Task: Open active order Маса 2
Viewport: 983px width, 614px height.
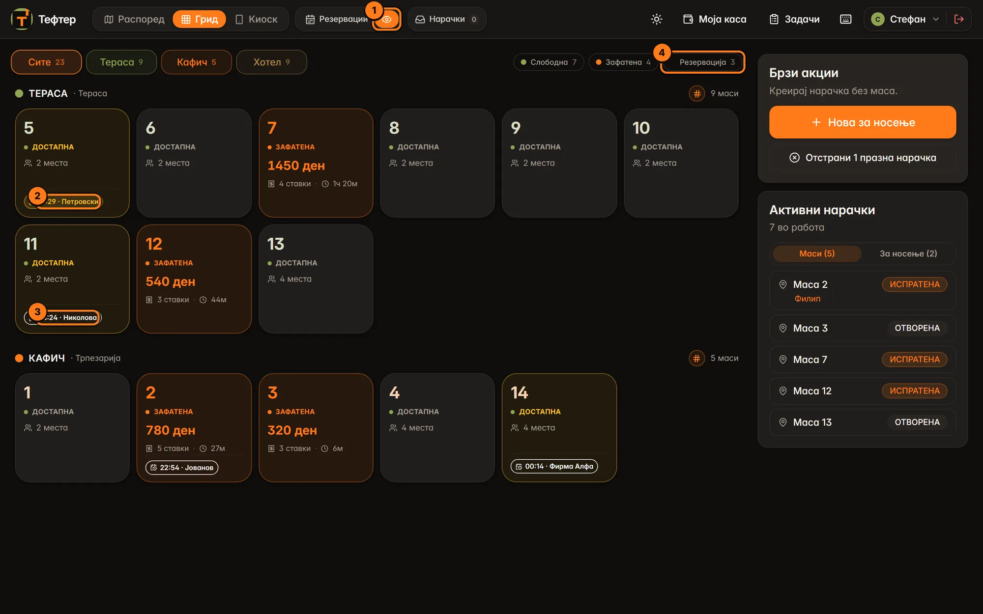Action: tap(863, 291)
